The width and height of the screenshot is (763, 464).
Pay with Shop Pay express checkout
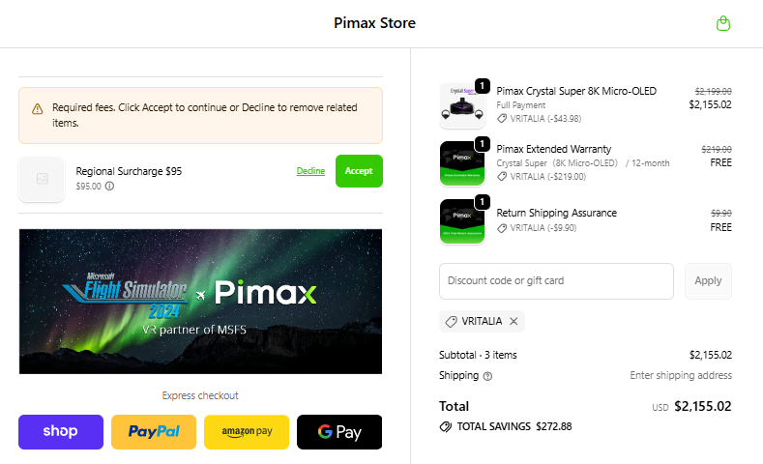click(61, 432)
